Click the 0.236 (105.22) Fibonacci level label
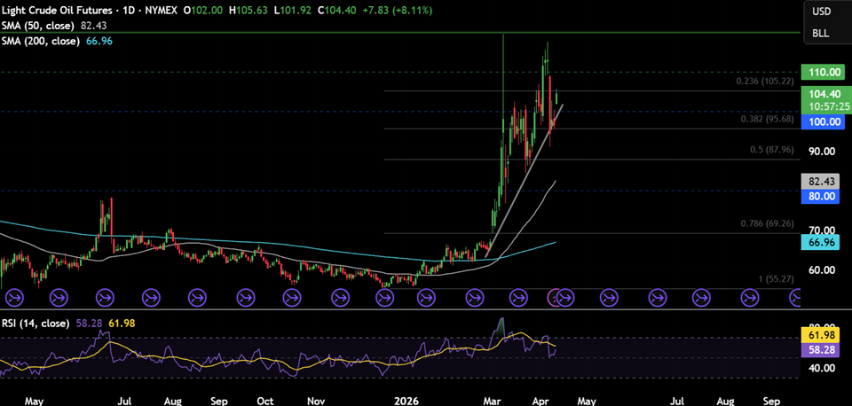 [764, 82]
